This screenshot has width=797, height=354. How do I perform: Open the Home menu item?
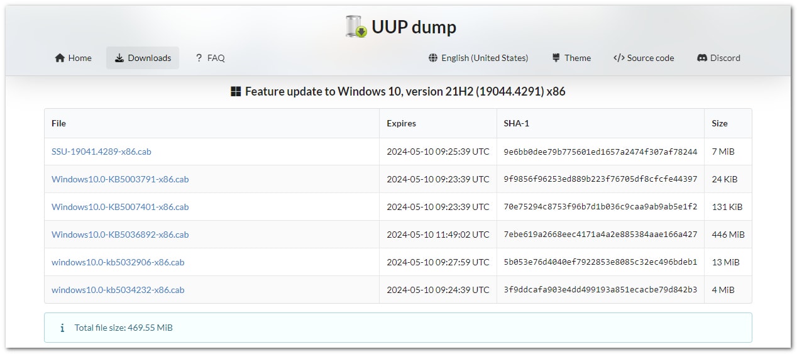click(x=73, y=58)
